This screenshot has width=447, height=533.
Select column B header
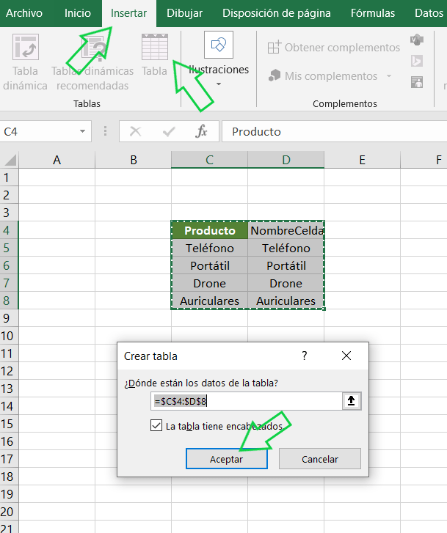coord(134,160)
